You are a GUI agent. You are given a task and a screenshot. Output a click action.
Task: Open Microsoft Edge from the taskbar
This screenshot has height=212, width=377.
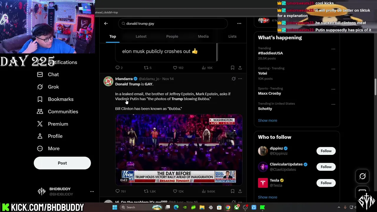176,207
